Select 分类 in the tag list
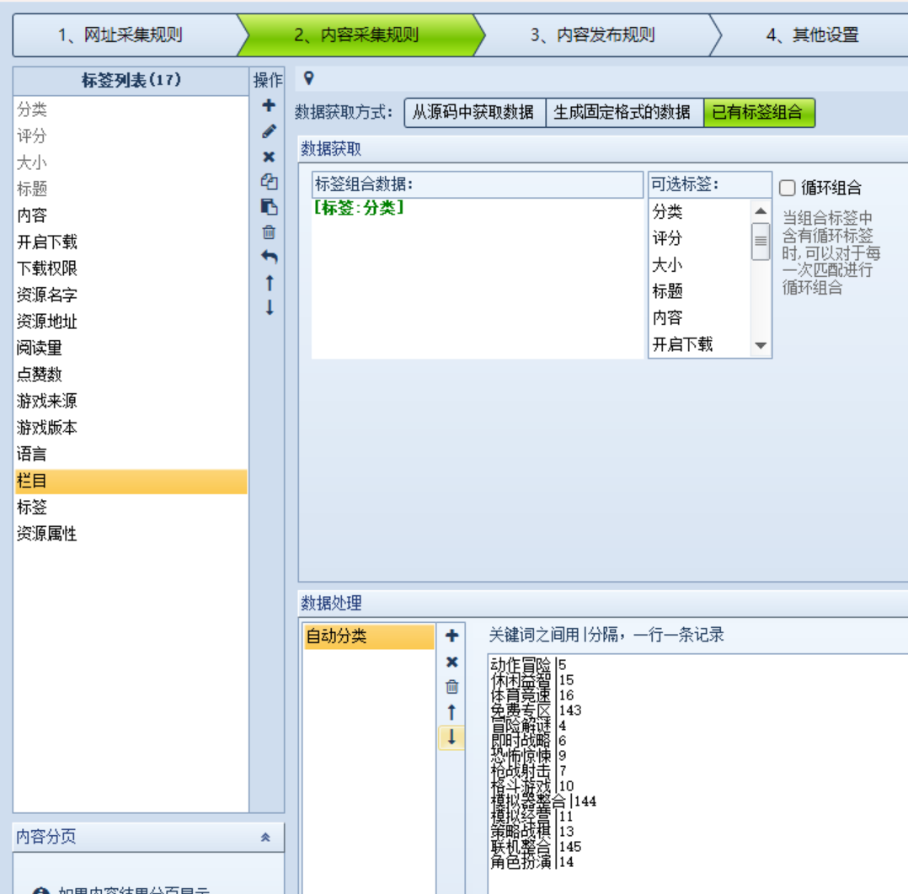Image resolution: width=908 pixels, height=894 pixels. tap(131, 109)
